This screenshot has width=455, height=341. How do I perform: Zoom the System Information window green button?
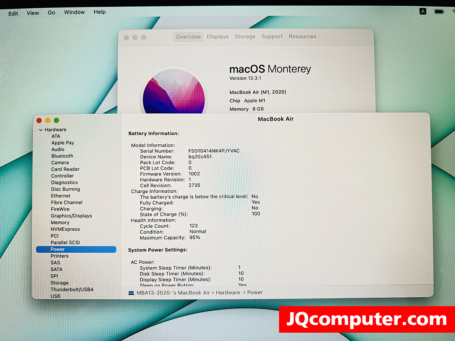point(56,120)
